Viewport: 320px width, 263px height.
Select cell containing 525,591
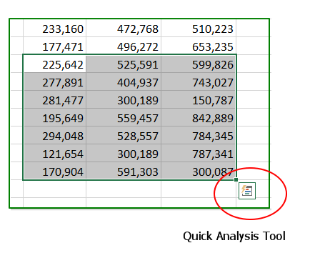(x=124, y=64)
